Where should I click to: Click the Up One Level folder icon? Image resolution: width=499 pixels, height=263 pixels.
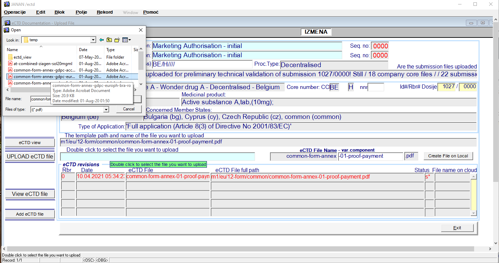(x=109, y=40)
